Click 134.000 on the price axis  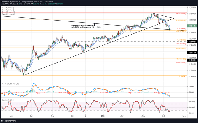pos(192,14)
